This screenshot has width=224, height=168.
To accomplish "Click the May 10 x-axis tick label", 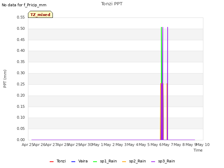I will (x=203, y=145).
